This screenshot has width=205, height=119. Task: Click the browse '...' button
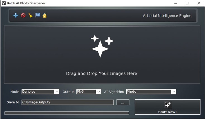pyautogui.click(x=123, y=102)
